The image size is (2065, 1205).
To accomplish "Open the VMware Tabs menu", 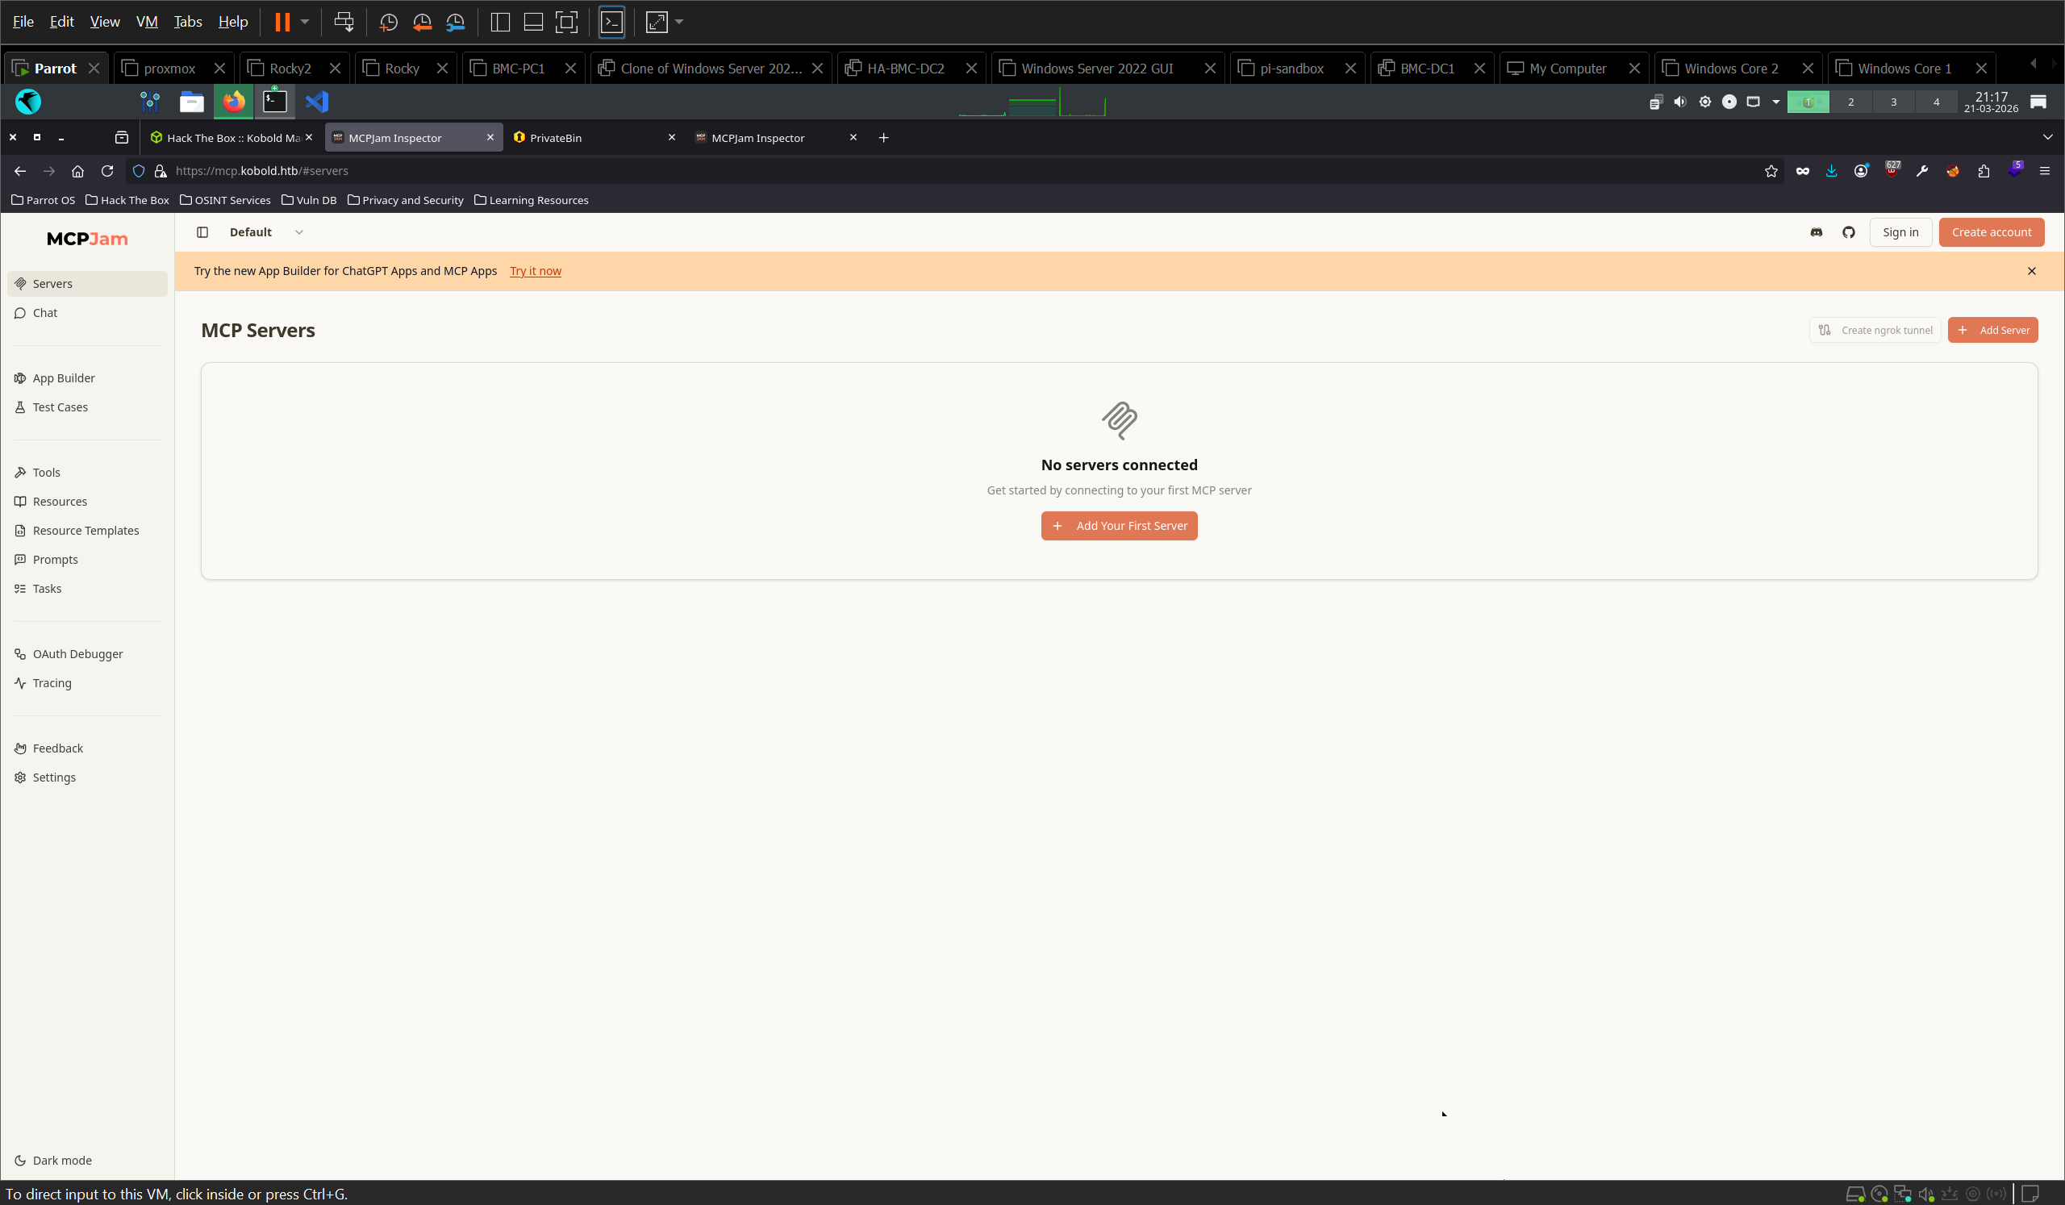I will (188, 21).
